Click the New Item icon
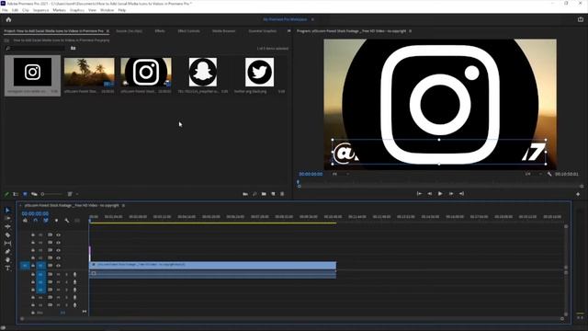This screenshot has width=588, height=331. (273, 194)
